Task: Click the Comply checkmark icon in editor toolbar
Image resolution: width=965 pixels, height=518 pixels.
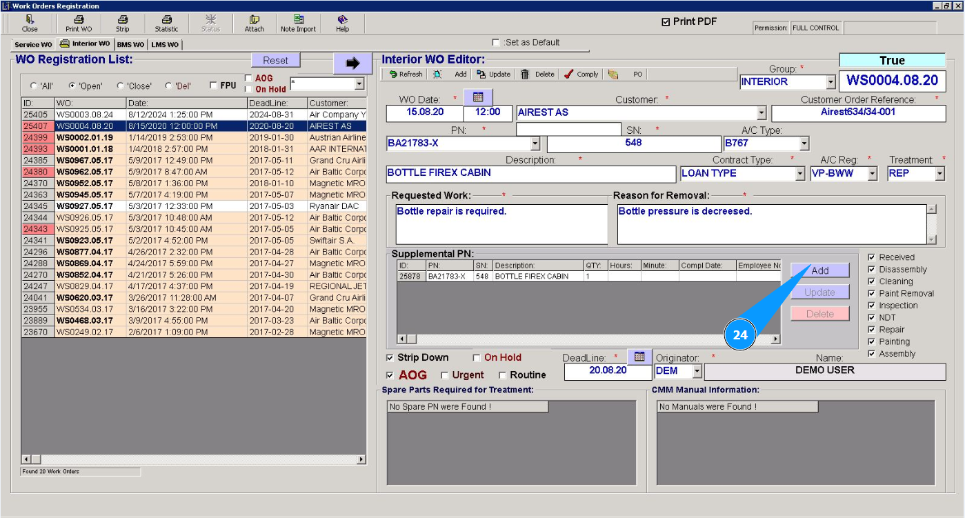Action: point(569,74)
